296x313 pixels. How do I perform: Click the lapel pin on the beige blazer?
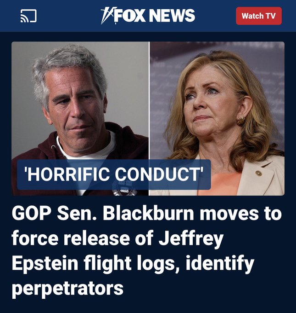[258, 173]
